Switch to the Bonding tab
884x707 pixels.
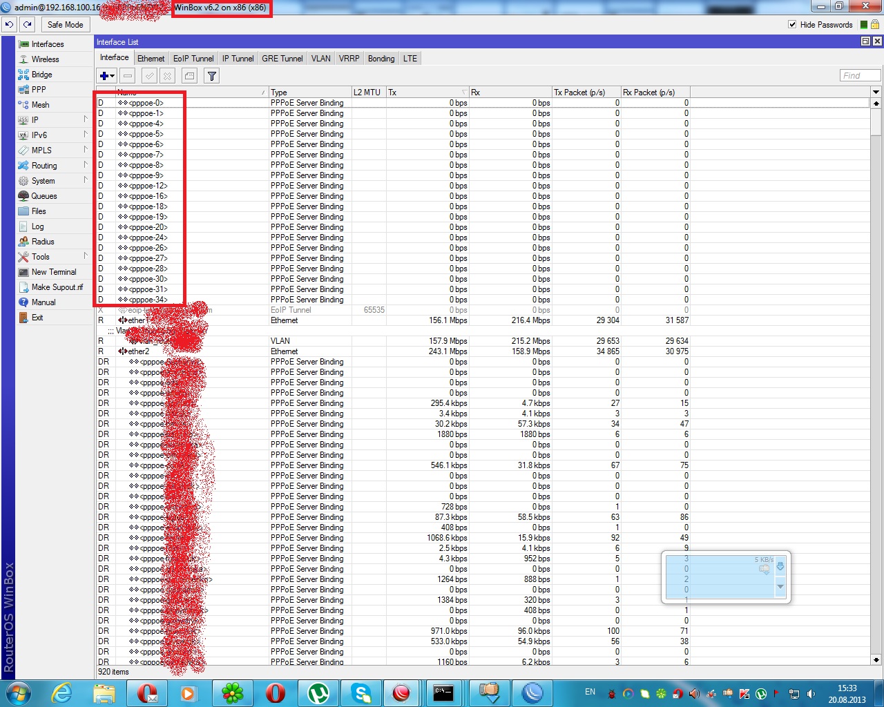(381, 59)
